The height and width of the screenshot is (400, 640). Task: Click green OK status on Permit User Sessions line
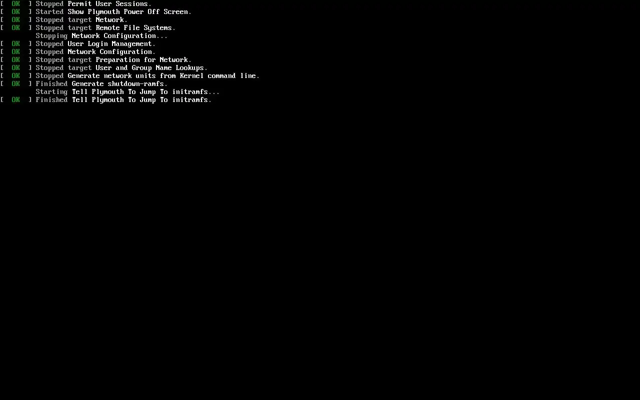(16, 3)
